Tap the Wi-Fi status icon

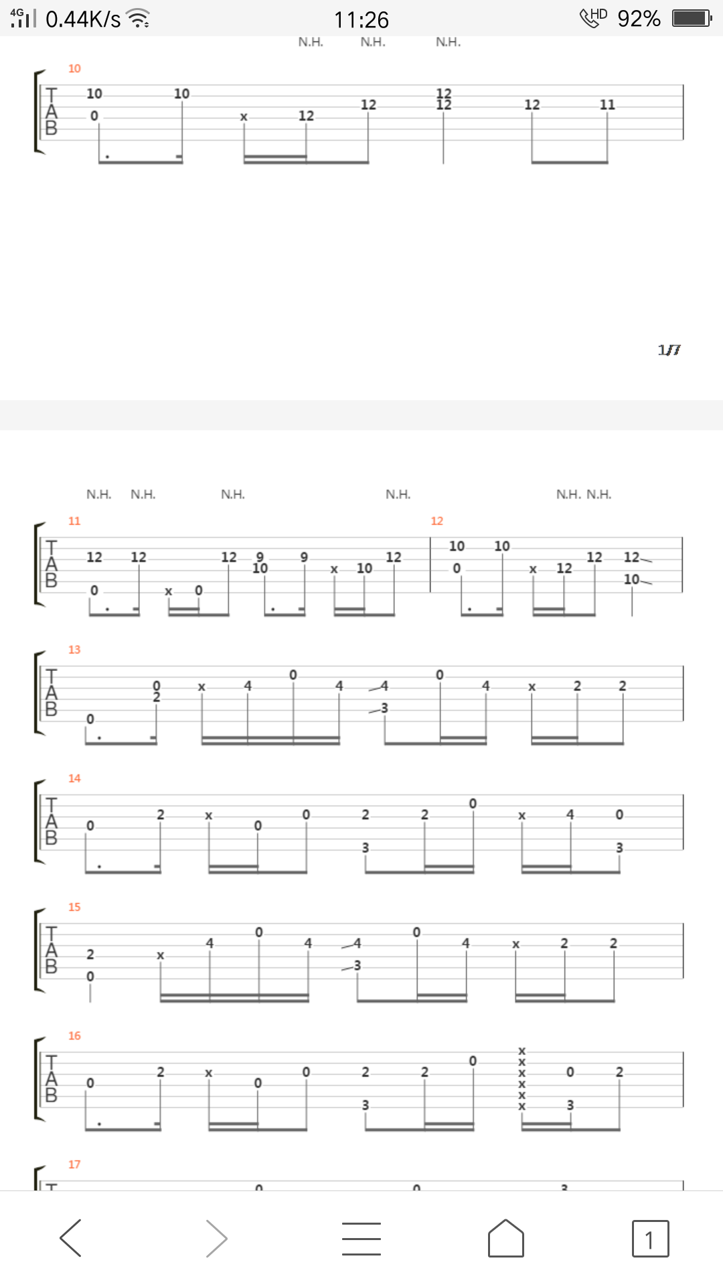coord(139,19)
